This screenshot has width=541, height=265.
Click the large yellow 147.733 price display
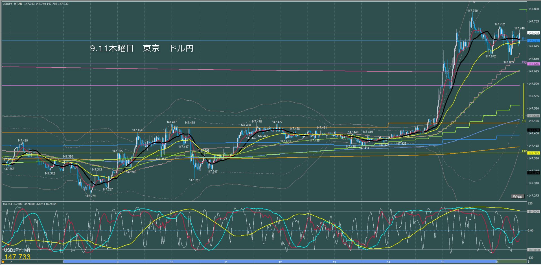[17, 257]
